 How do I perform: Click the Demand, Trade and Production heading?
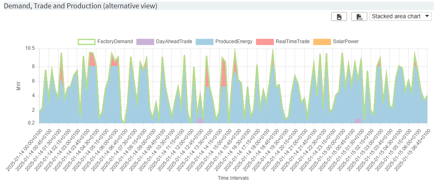point(81,6)
